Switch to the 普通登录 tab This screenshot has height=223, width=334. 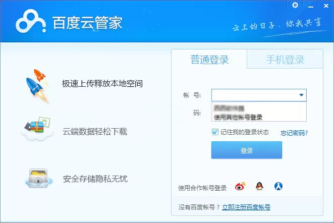[x=209, y=60]
